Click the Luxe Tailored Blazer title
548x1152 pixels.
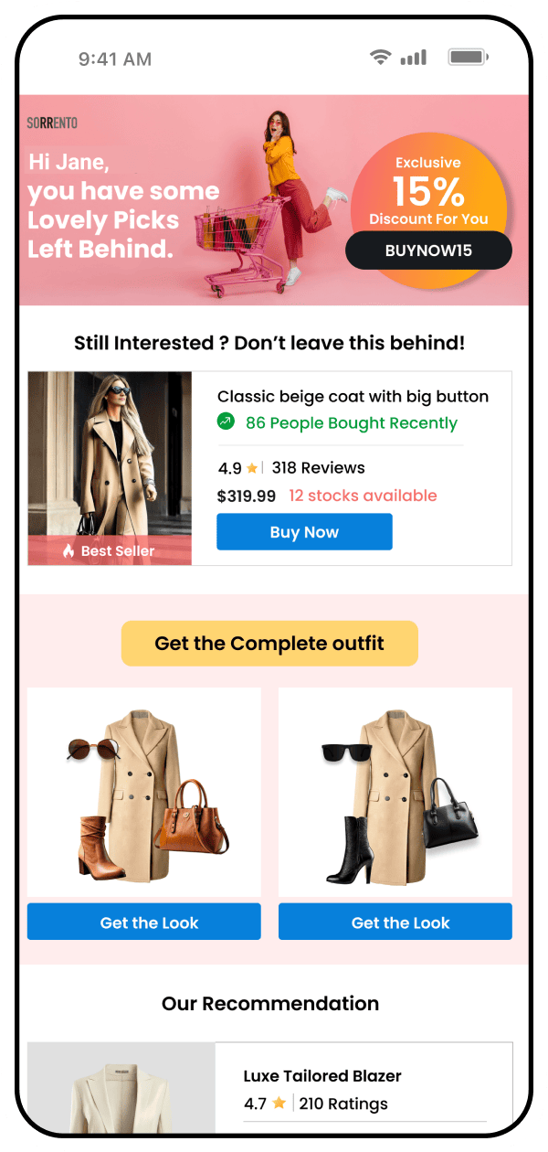click(x=322, y=1076)
